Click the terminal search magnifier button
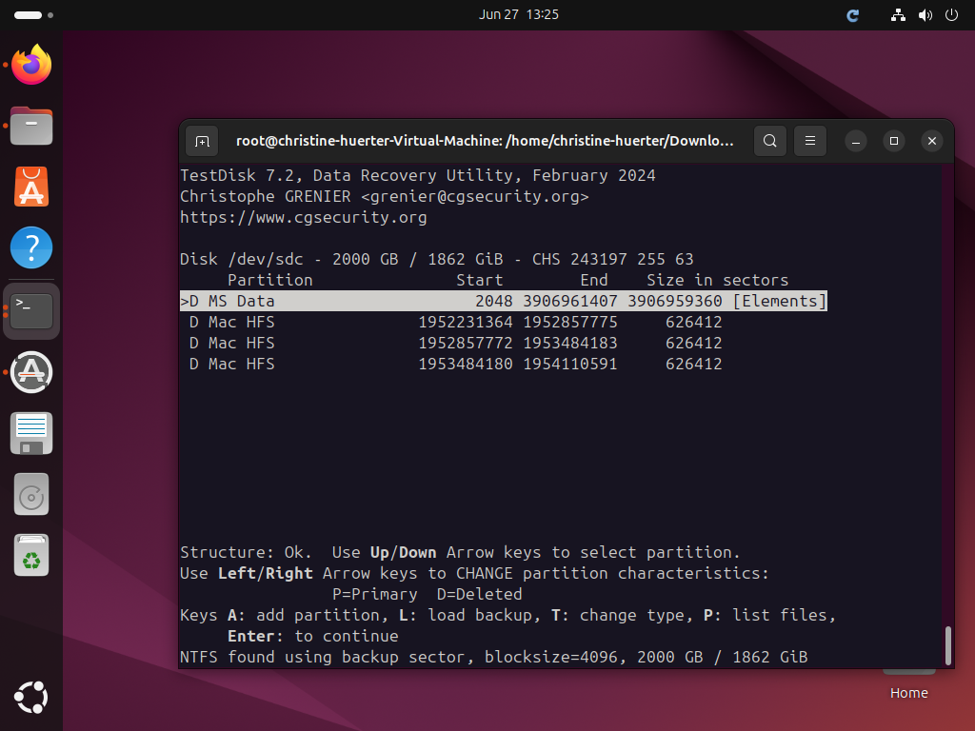Screen dimensions: 975x731 (x=769, y=141)
